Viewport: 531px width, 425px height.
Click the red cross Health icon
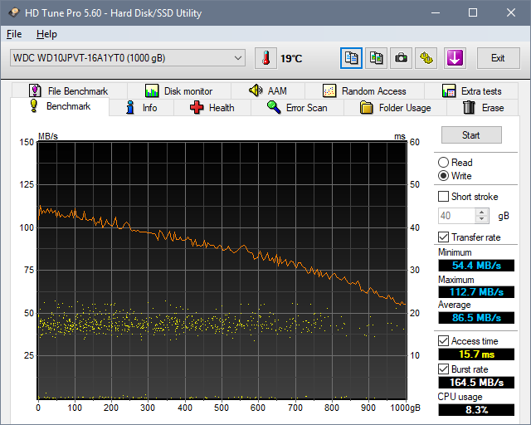(x=197, y=107)
